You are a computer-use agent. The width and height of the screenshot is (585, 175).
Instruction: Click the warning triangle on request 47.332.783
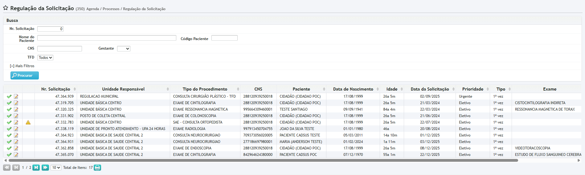click(x=28, y=122)
